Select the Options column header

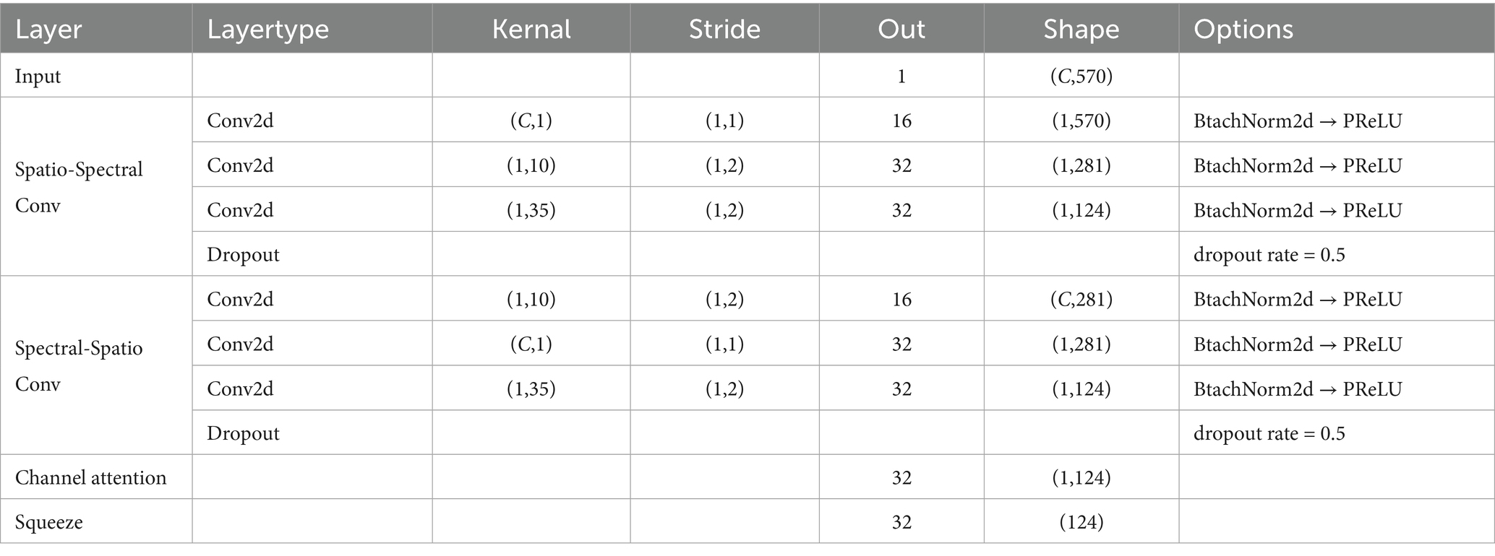[1243, 29]
